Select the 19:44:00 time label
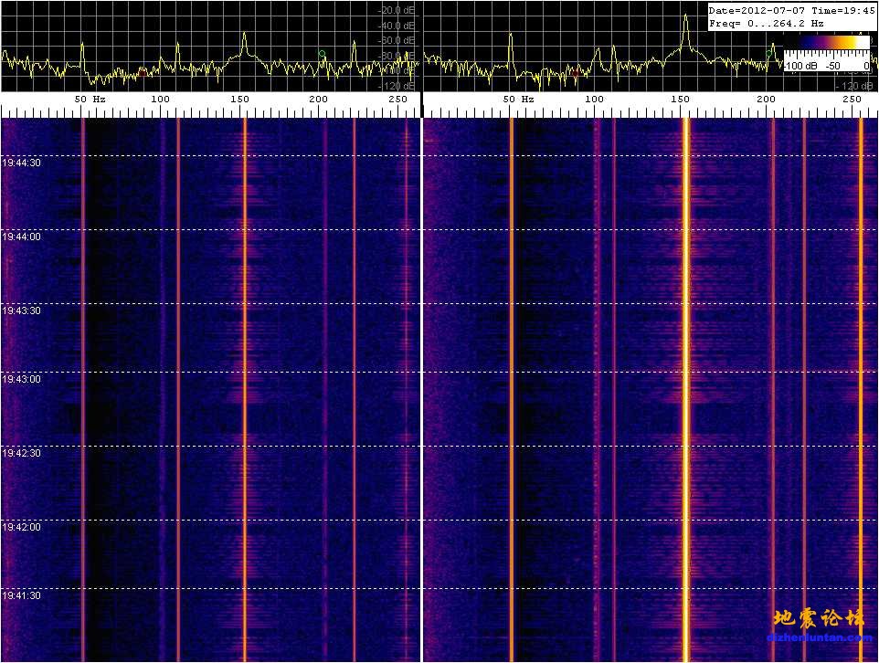Viewport: 879px width, 663px height. 21,237
